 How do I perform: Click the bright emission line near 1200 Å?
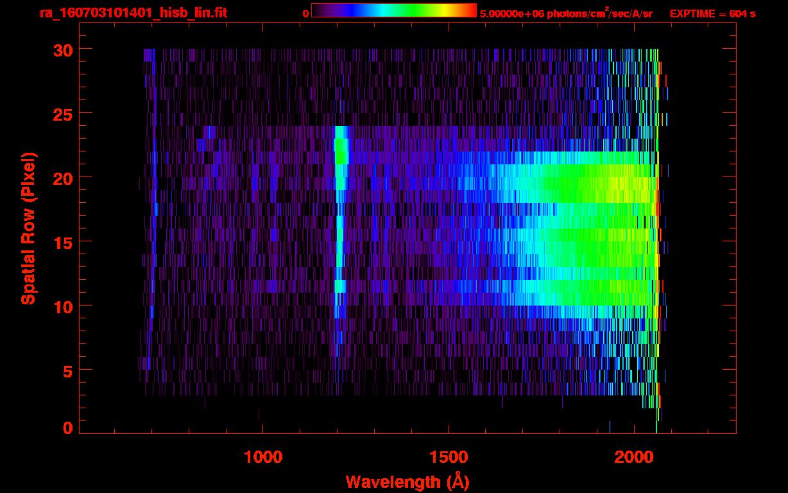pyautogui.click(x=341, y=154)
